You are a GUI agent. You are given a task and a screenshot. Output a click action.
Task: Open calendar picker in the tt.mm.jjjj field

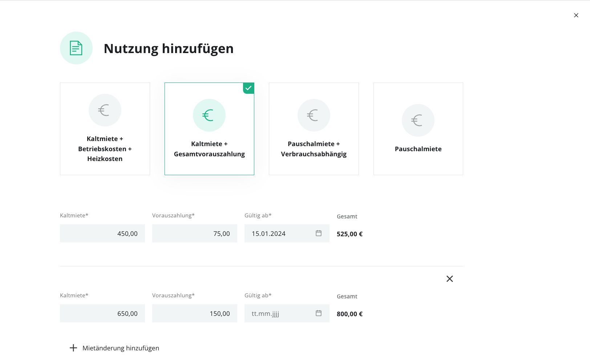319,313
